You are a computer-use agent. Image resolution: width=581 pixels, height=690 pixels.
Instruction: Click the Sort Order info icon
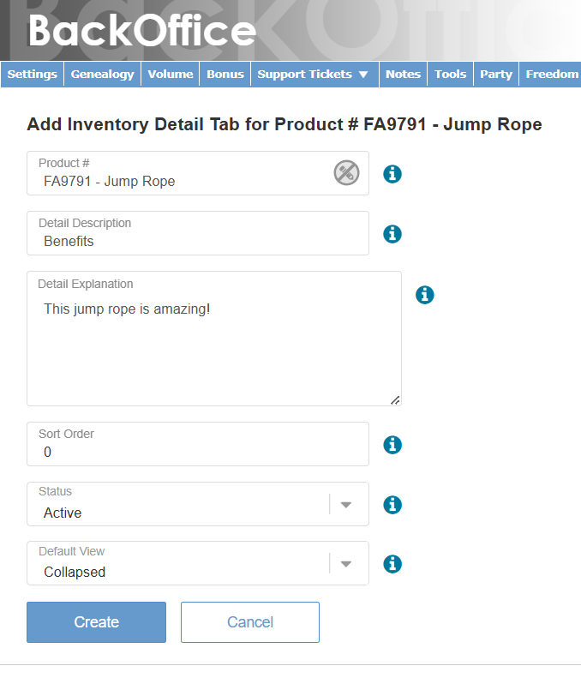tap(392, 445)
